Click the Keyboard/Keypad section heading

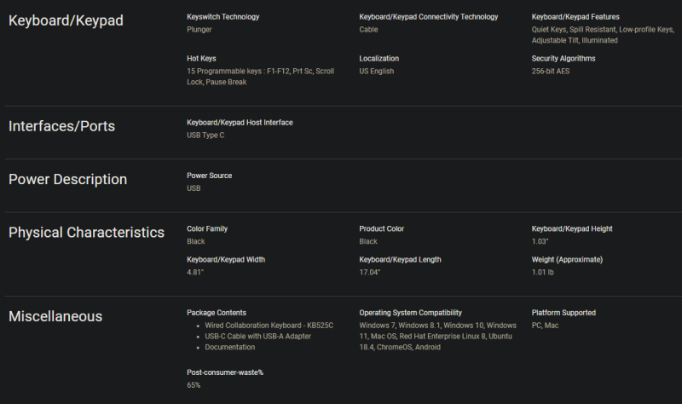pos(66,20)
